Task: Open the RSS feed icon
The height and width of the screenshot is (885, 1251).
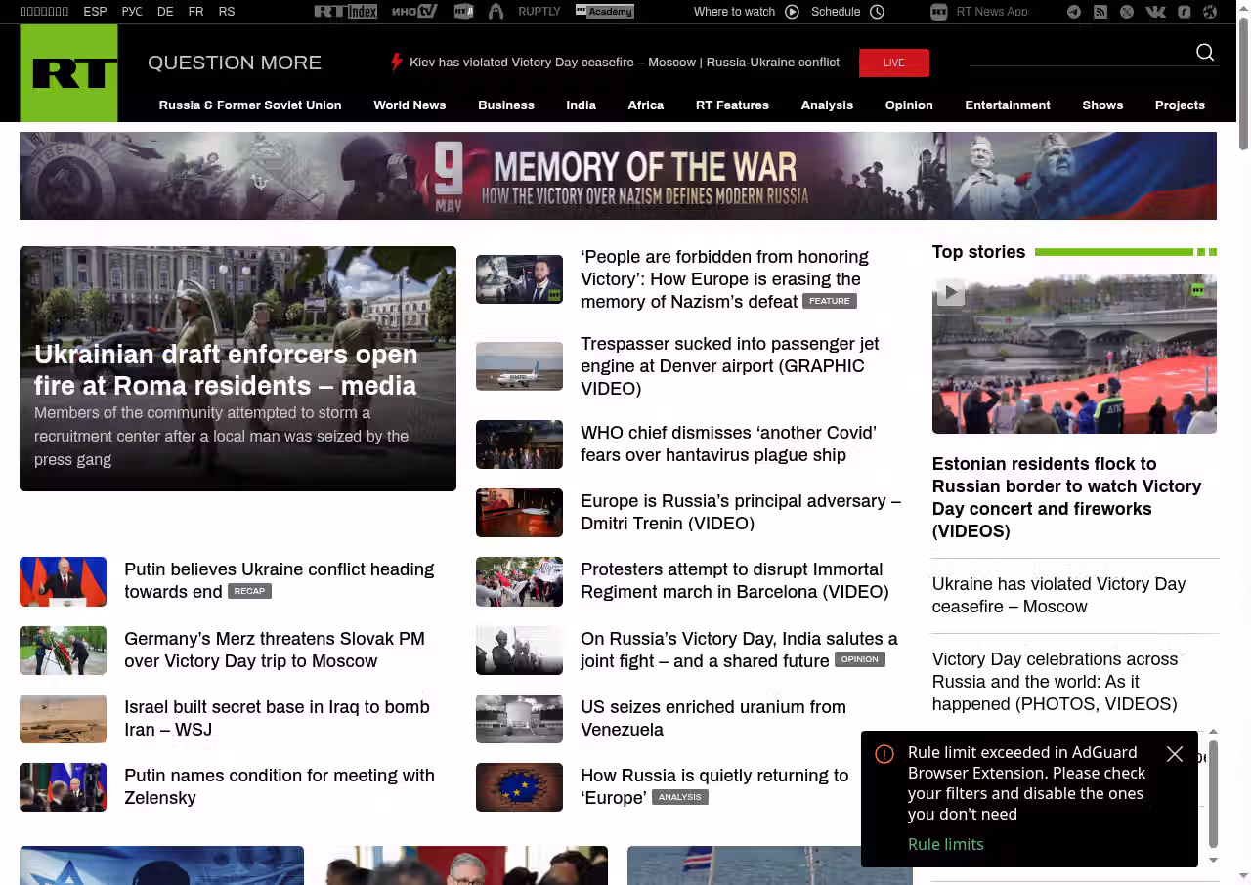Action: (1100, 12)
